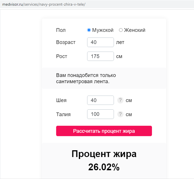Click the Мужской gender label
Screen dimensions: 194x179
coord(103,30)
